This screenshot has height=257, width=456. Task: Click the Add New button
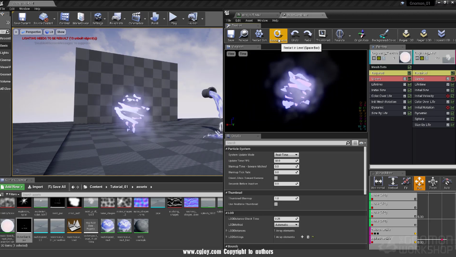point(12,187)
